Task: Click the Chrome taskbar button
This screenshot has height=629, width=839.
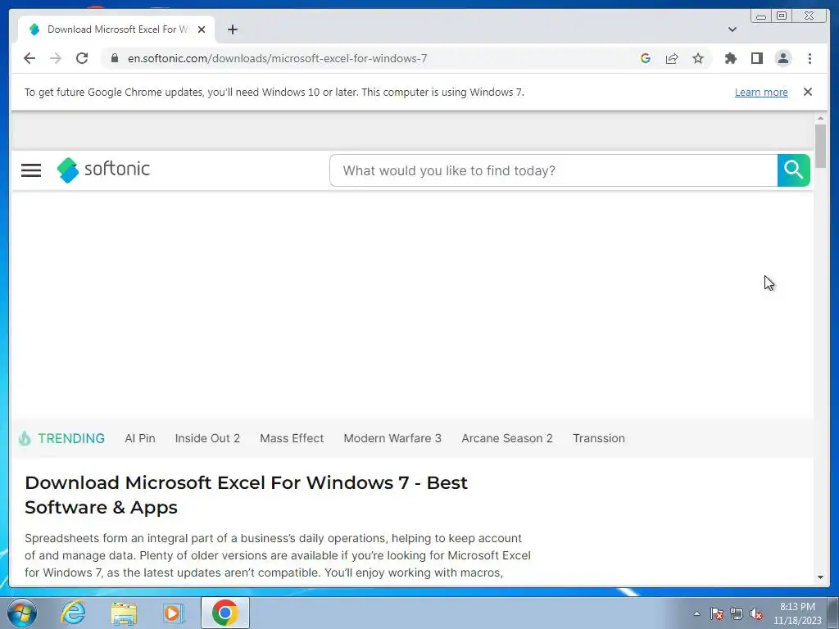Action: [x=224, y=613]
